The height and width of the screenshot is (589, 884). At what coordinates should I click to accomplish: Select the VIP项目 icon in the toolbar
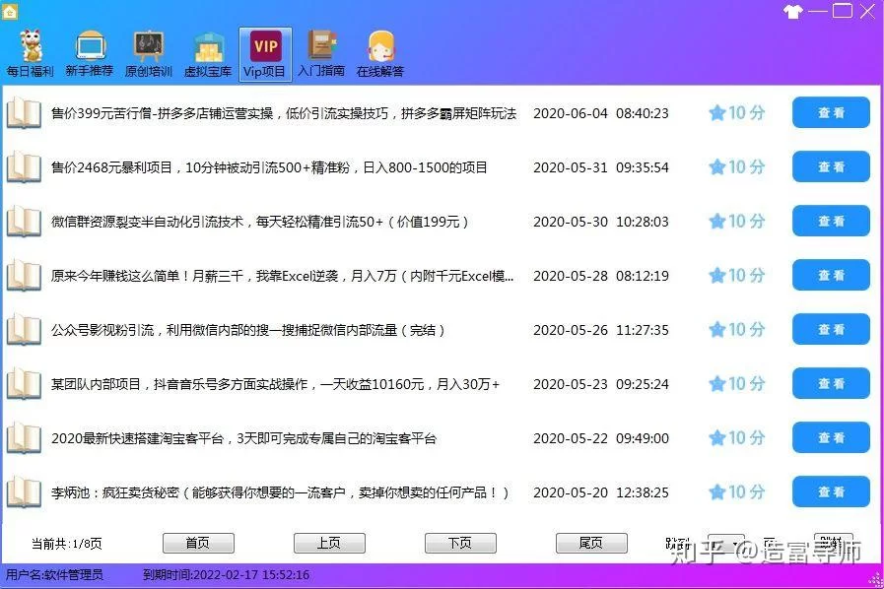pyautogui.click(x=264, y=46)
